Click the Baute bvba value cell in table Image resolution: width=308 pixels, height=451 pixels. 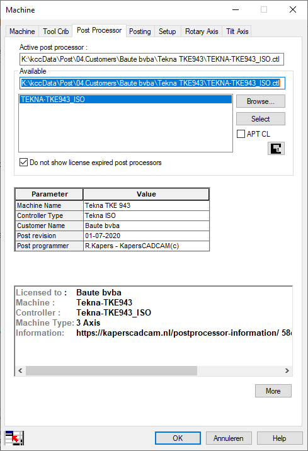click(x=146, y=226)
